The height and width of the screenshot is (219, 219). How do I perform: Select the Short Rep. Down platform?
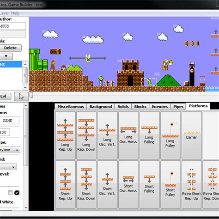[x=86, y=184]
